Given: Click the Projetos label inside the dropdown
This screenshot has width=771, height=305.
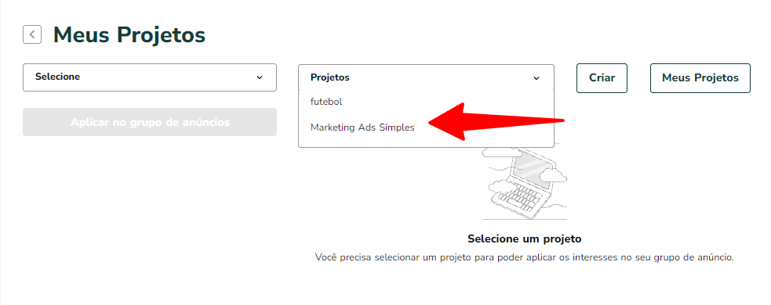Looking at the screenshot, I should tap(330, 77).
